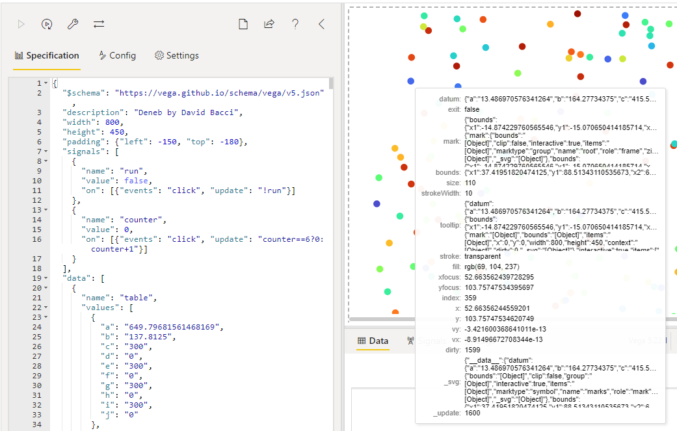Click the "run" signal name on line 9
The width and height of the screenshot is (677, 431).
(x=131, y=171)
